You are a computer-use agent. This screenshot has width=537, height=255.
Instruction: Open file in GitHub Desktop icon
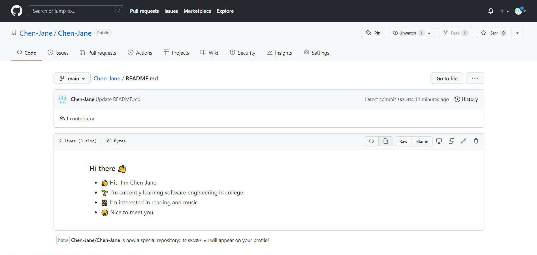pyautogui.click(x=439, y=141)
